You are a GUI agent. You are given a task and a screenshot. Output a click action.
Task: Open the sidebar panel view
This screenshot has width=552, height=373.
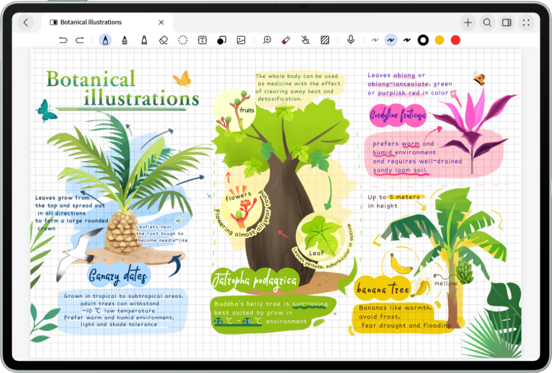click(507, 22)
